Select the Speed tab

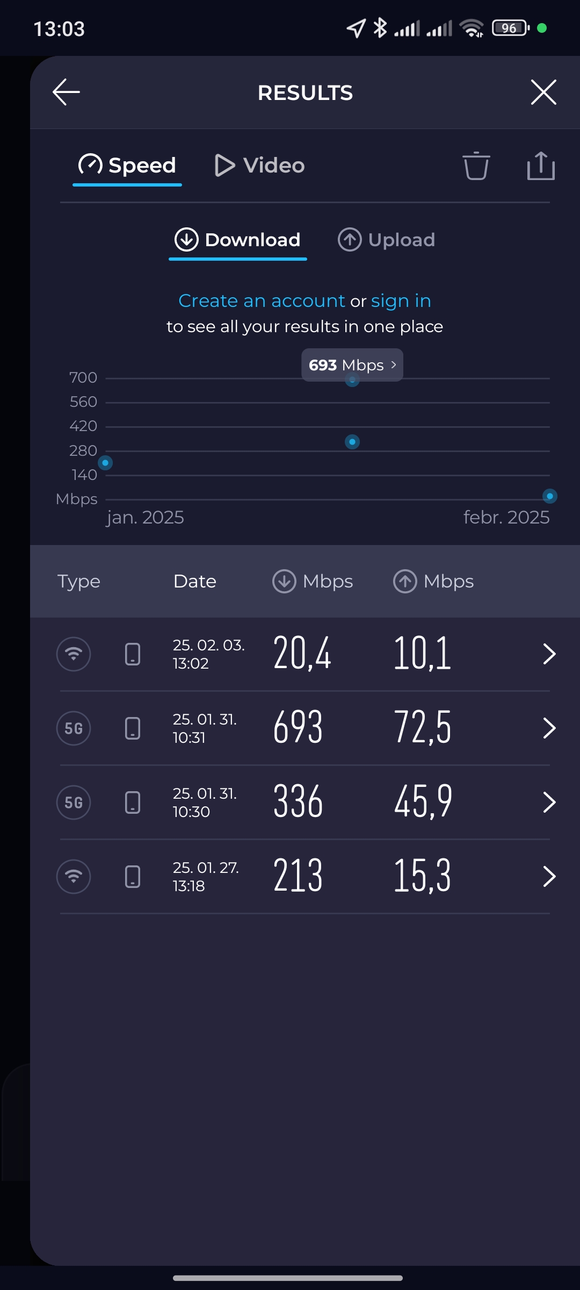(x=127, y=166)
